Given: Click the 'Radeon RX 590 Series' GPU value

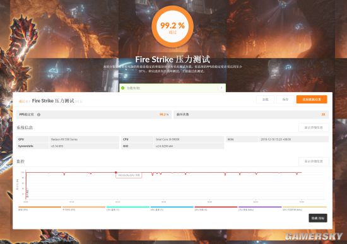Looking at the screenshot, I should pos(64,139).
